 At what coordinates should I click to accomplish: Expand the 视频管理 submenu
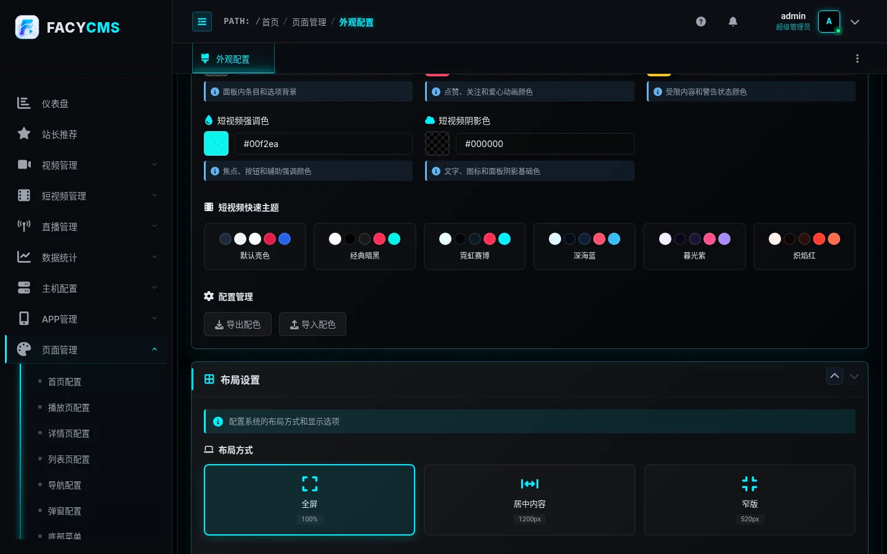(x=86, y=165)
